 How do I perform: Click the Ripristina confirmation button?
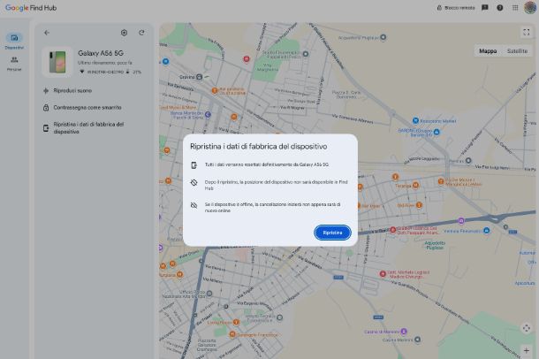tap(332, 233)
